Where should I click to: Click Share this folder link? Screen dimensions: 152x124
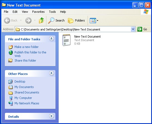pos(25,61)
